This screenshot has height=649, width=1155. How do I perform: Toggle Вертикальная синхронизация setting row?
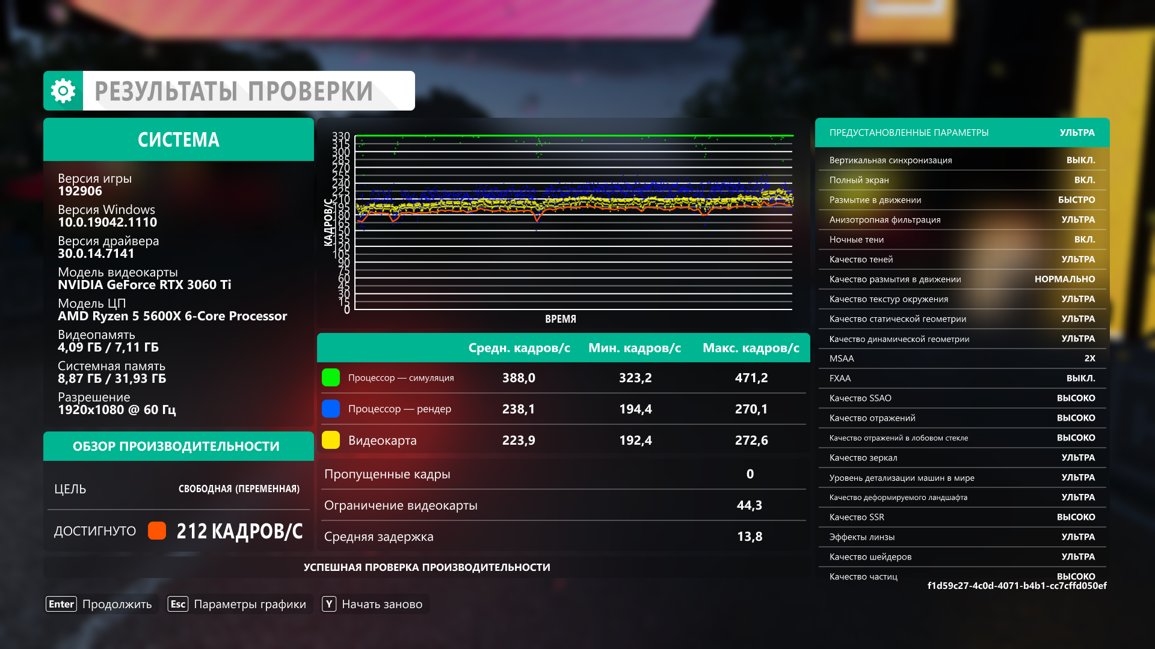(x=962, y=160)
